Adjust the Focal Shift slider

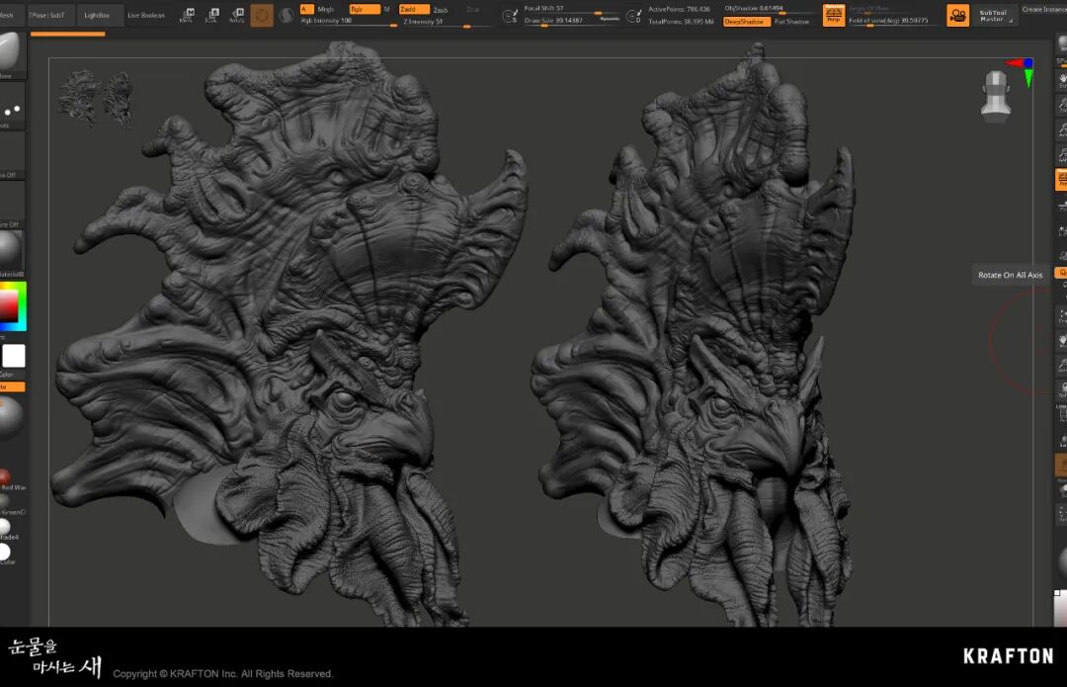(x=572, y=9)
